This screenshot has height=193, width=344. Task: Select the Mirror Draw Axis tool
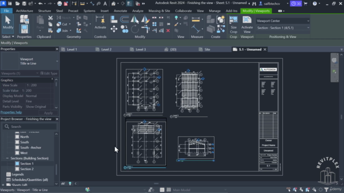[145, 19]
